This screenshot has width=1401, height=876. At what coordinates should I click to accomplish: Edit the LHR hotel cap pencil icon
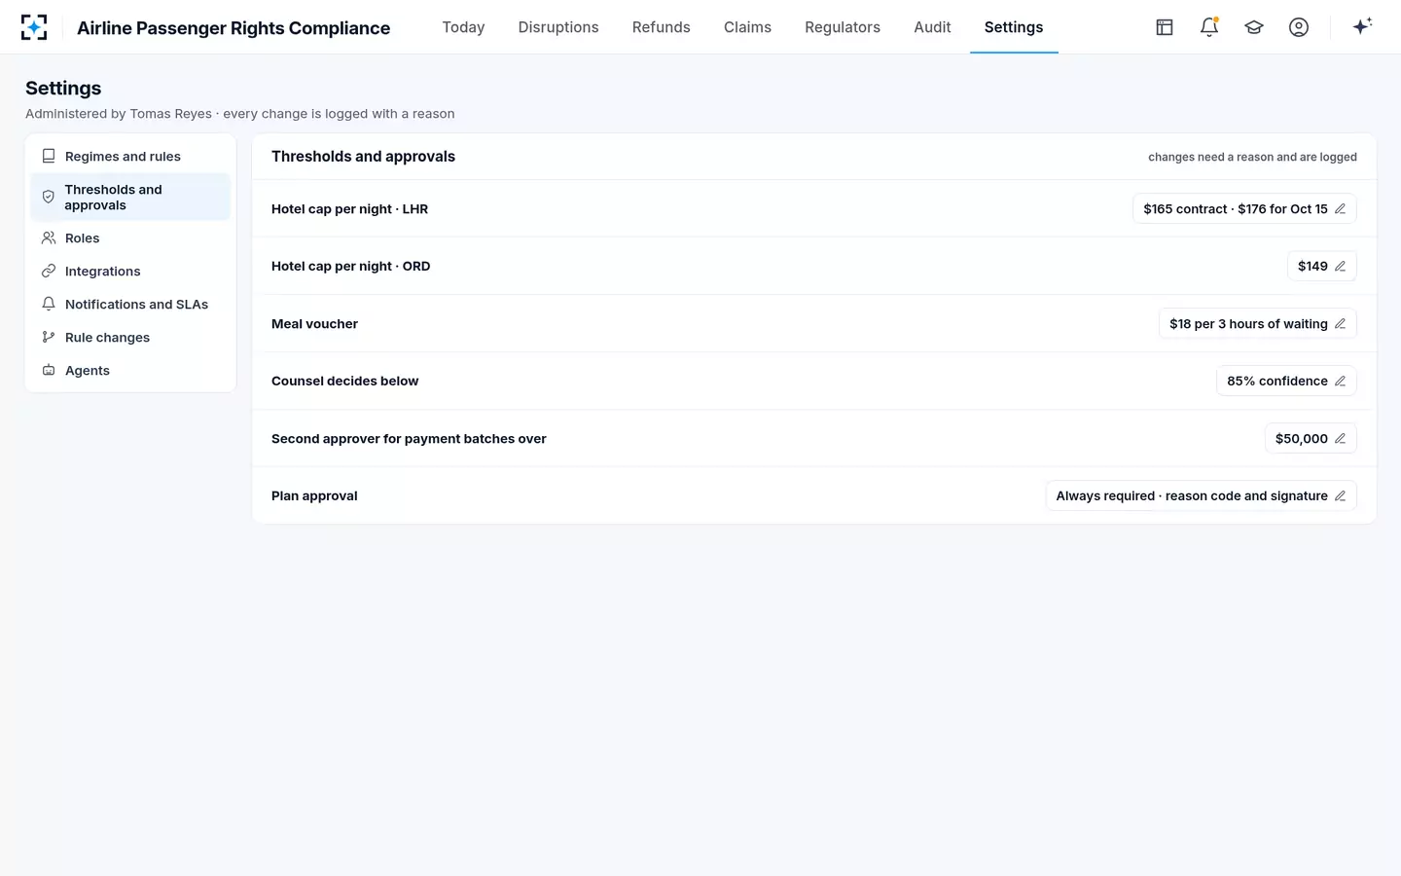[1340, 209]
